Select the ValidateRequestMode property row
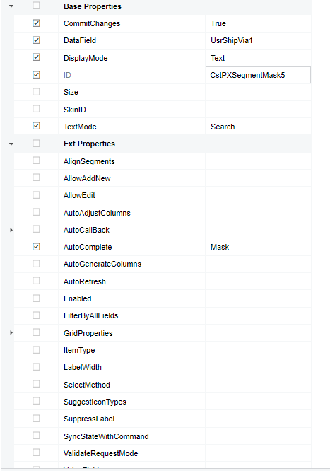The width and height of the screenshot is (330, 471). pyautogui.click(x=163, y=453)
